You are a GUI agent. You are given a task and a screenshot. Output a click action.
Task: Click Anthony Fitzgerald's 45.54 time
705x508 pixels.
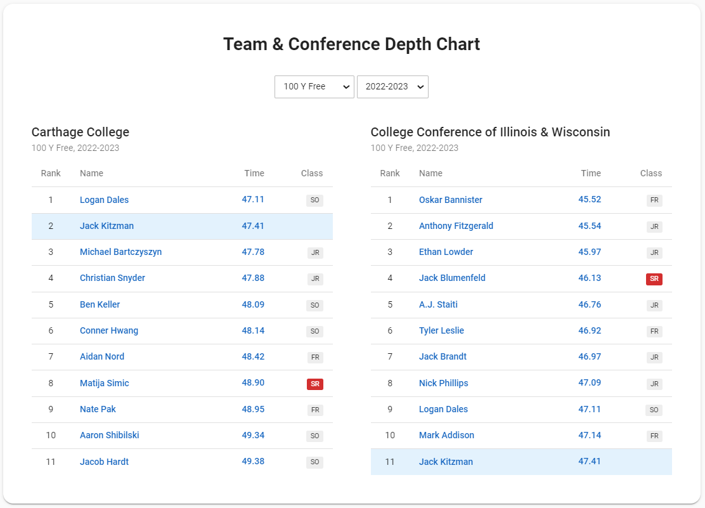tap(590, 226)
